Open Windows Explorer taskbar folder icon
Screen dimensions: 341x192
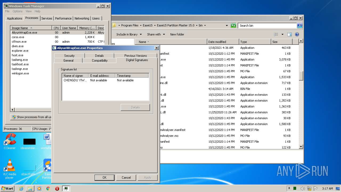30,189
